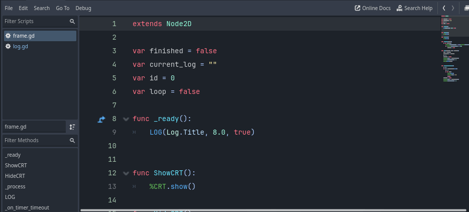Click the floating window icon at the far right of the top bar

point(466,8)
